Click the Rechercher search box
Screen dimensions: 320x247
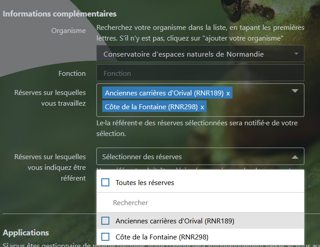click(x=200, y=202)
